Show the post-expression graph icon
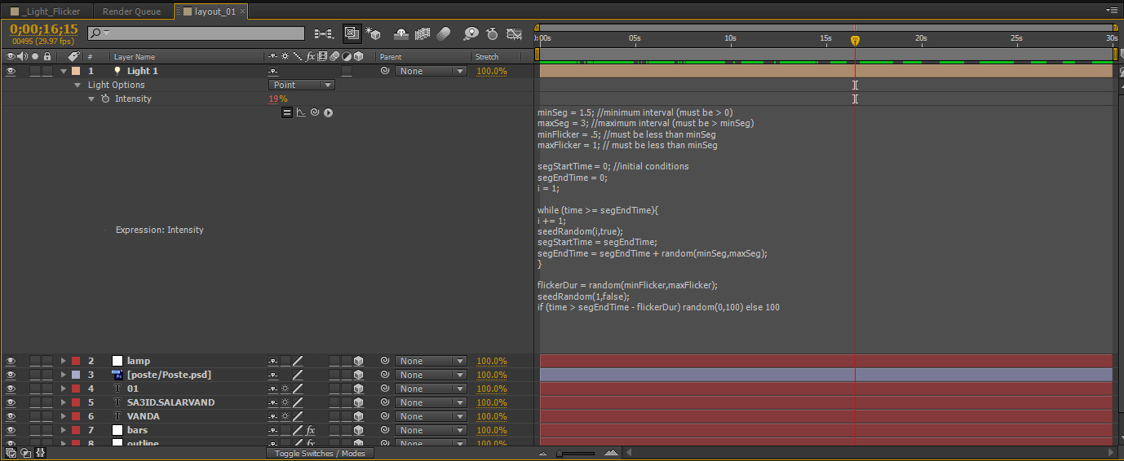Screen dimensions: 1124x461 pyautogui.click(x=300, y=112)
